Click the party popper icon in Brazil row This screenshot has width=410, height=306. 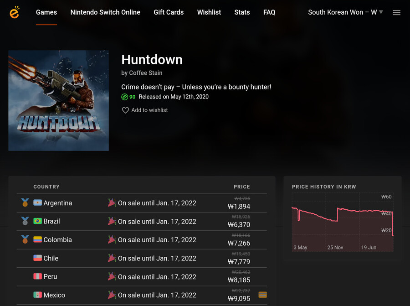tap(112, 221)
